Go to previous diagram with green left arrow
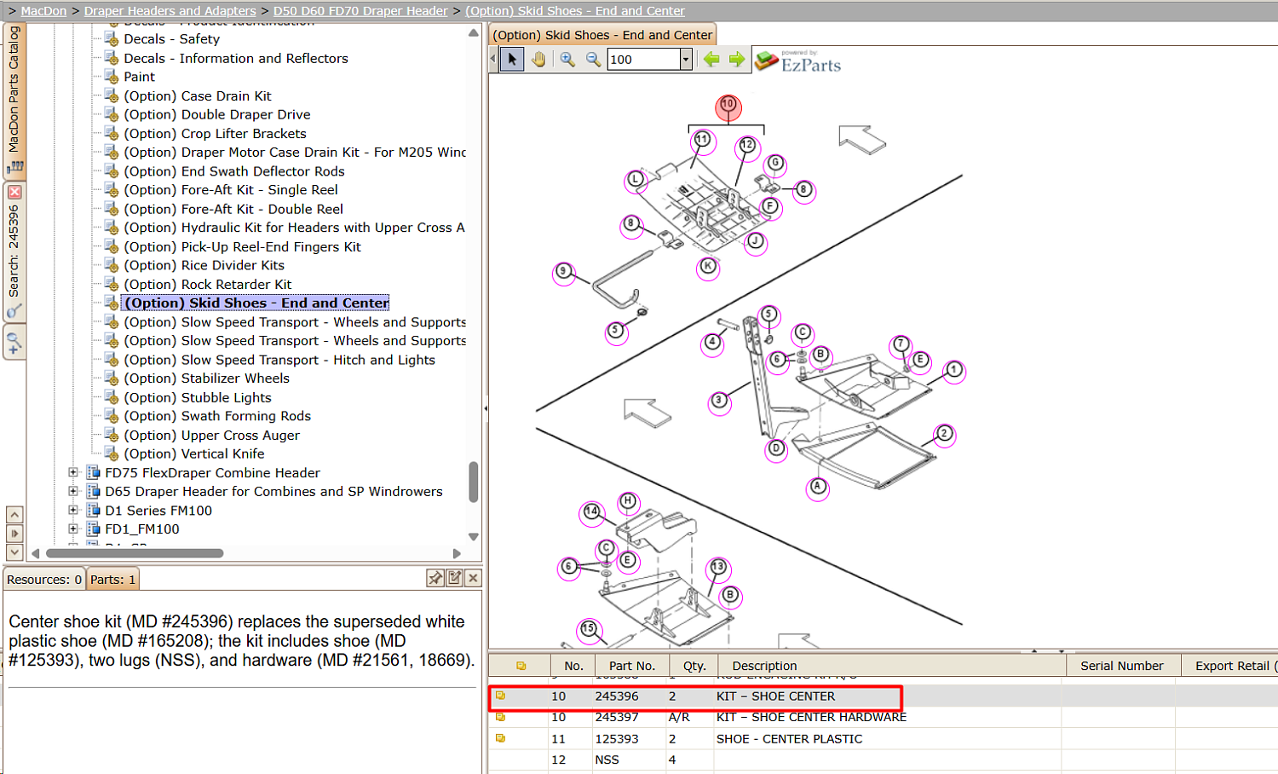 tap(711, 59)
